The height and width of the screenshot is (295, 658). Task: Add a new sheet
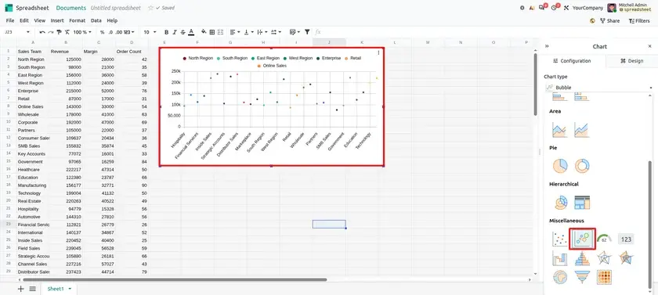(x=20, y=289)
